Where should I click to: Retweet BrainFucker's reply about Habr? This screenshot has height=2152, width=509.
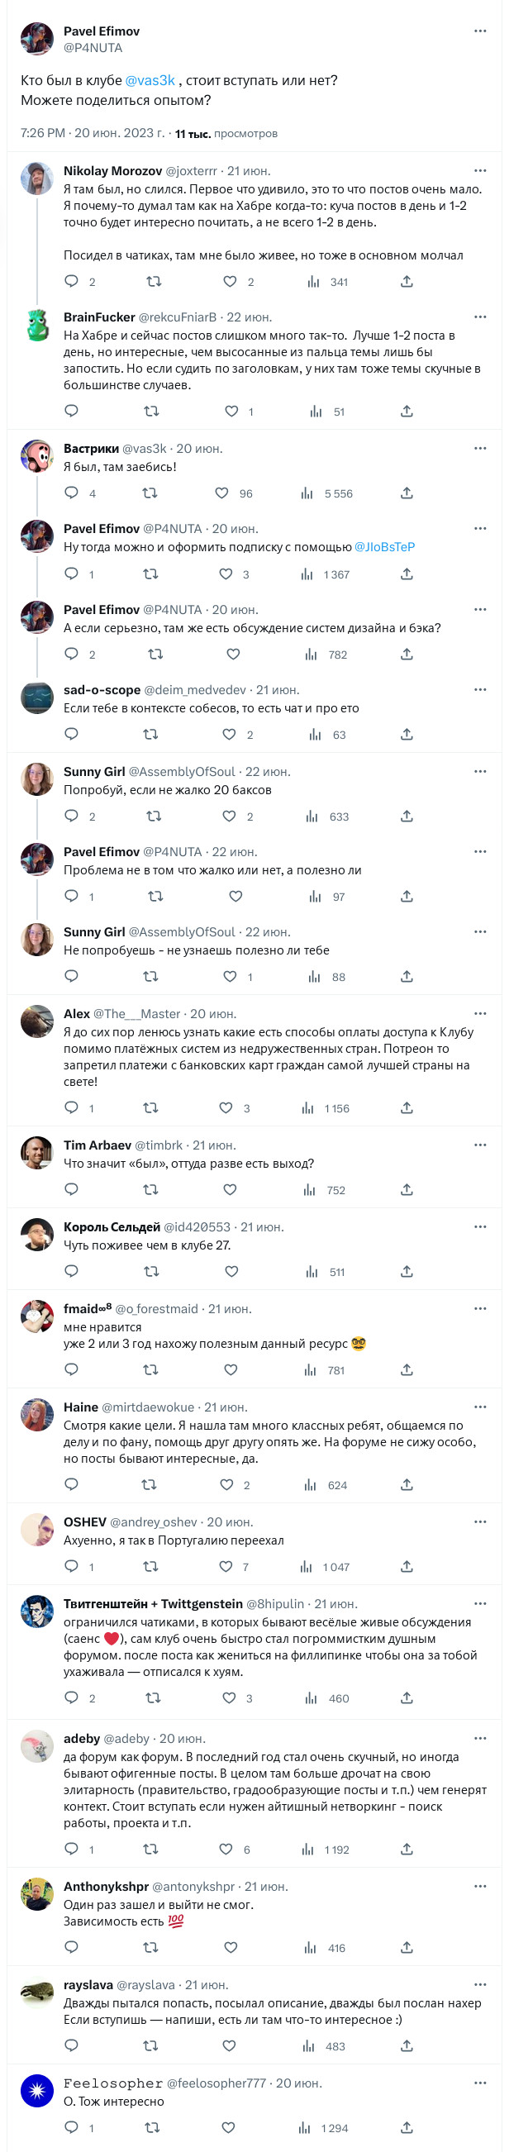(151, 411)
